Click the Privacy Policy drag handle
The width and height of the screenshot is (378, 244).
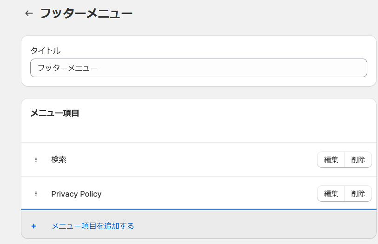(x=36, y=194)
